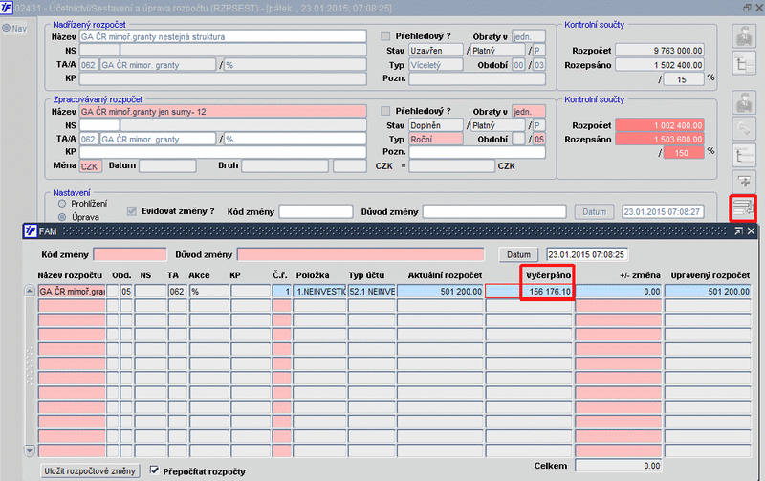Click the person icon in Zpracovávaný rozpočet section
This screenshot has height=481, width=765.
point(742,103)
